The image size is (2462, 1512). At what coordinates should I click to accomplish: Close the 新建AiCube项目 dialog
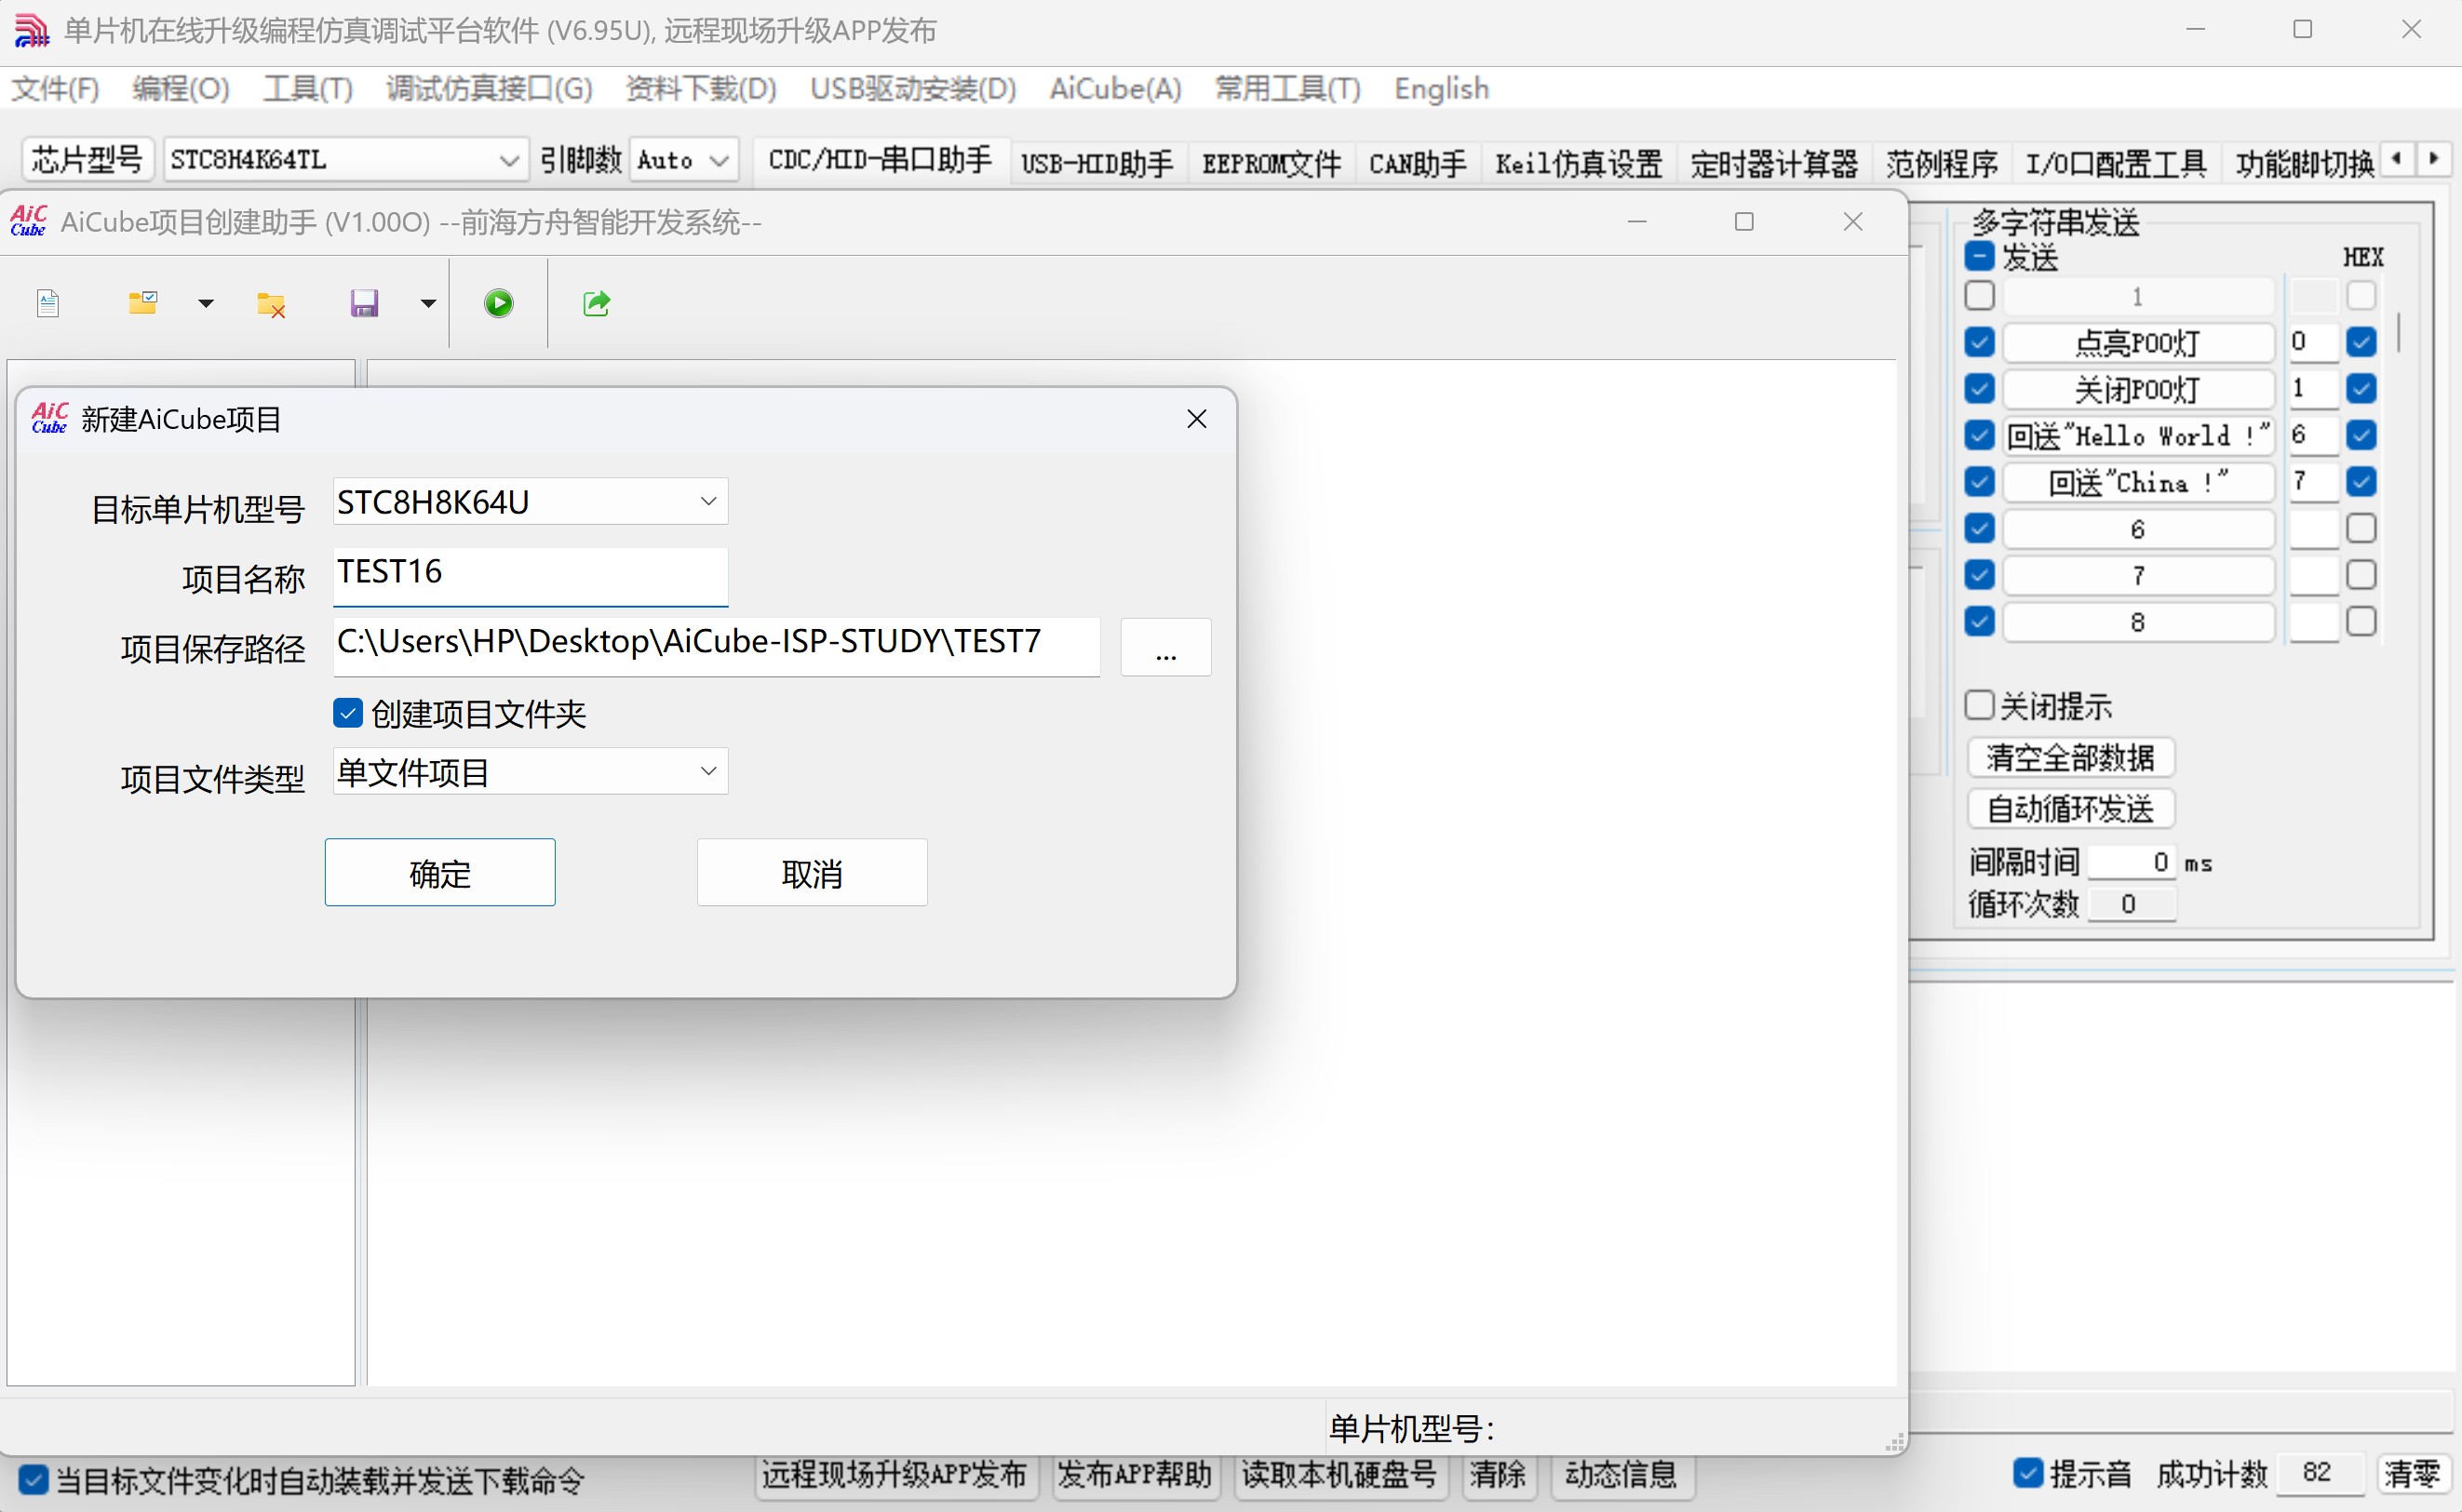(x=1196, y=419)
